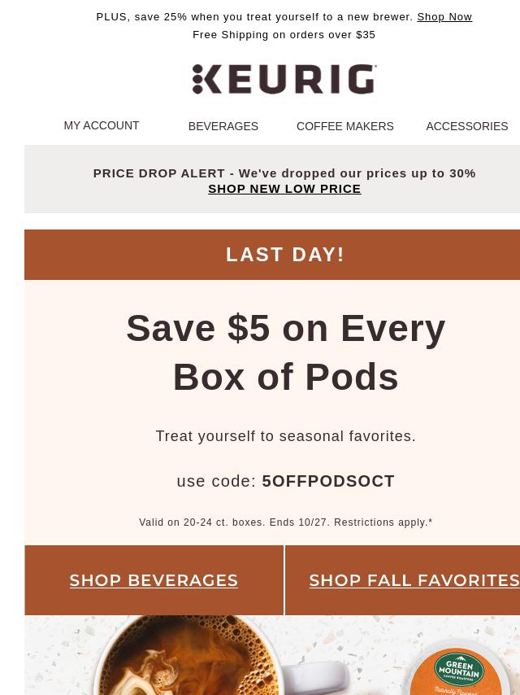520x695 pixels.
Task: Click the Save $5 on Every Box headline
Action: [x=285, y=352]
